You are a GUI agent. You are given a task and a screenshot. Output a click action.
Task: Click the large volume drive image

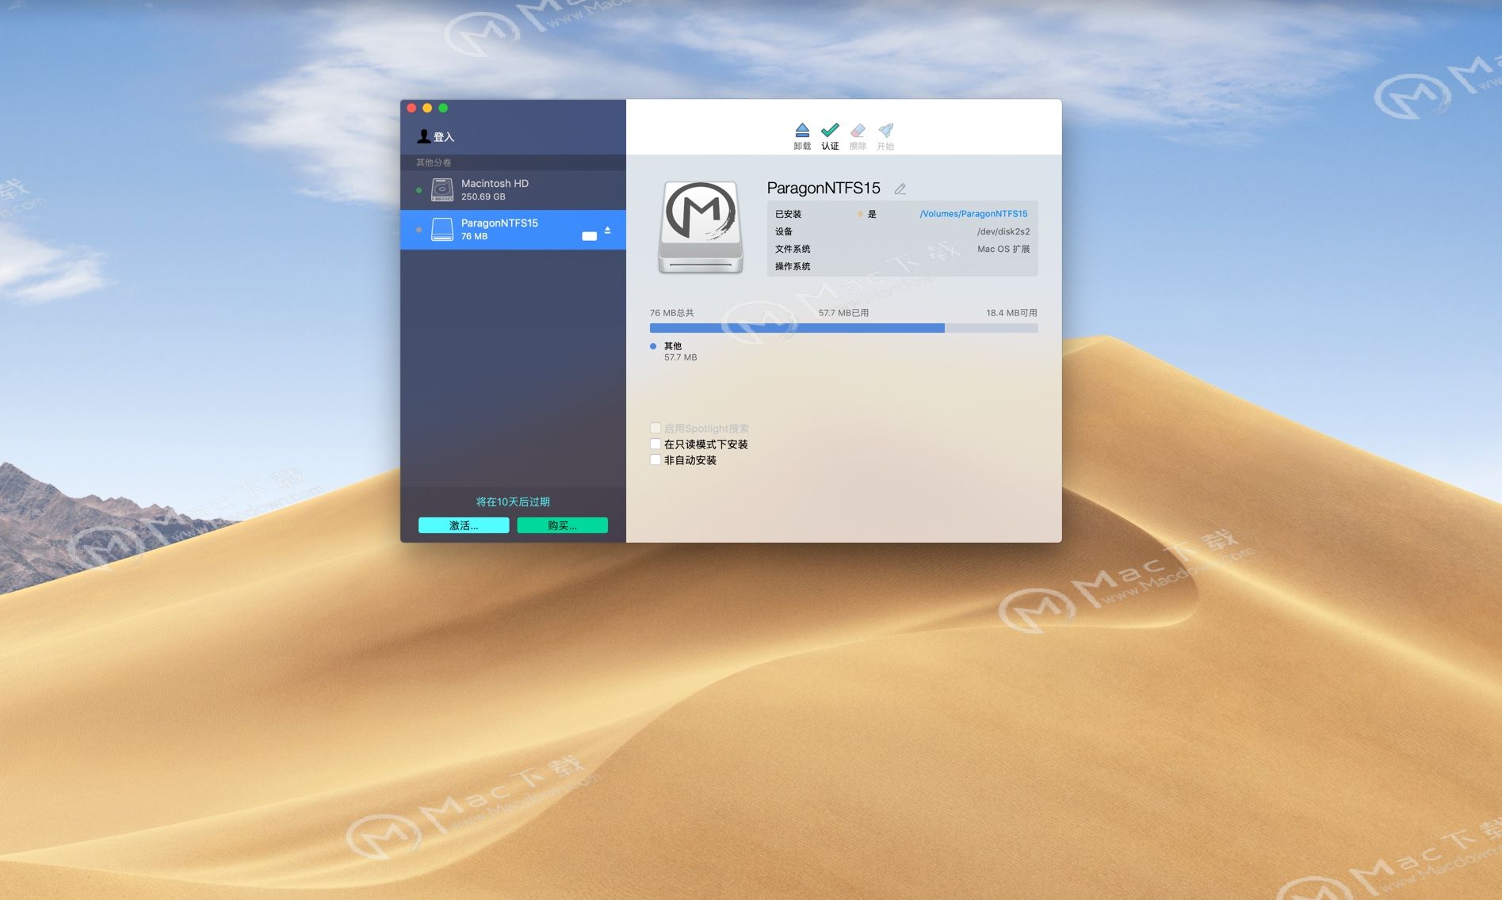[x=701, y=227]
